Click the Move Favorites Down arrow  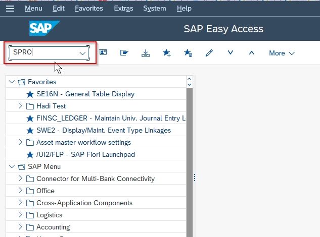[231, 53]
